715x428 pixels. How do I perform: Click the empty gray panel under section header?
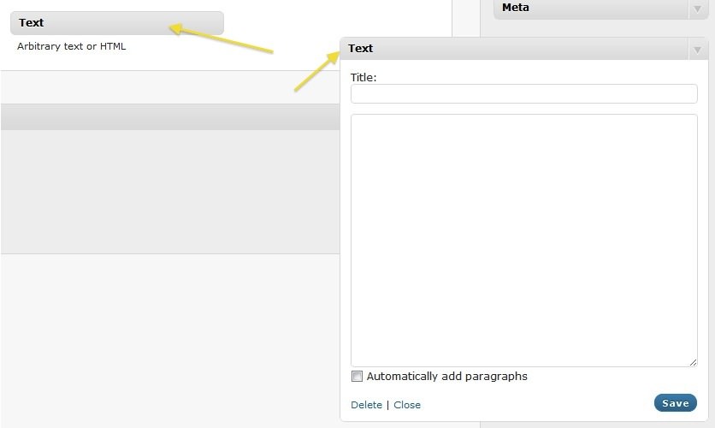[x=169, y=191]
